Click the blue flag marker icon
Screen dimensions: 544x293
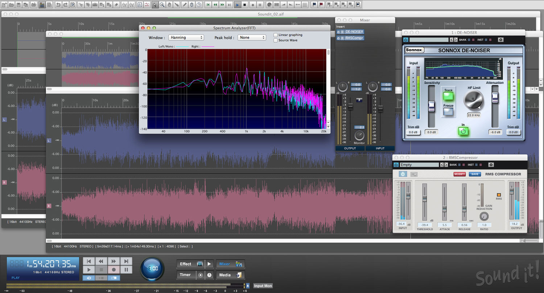pos(314,5)
